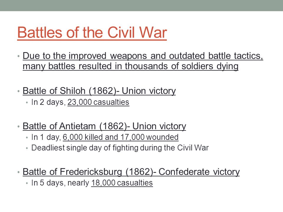Select the '23,000 casualties' underlined text
This screenshot has width=283, height=212.
point(98,102)
